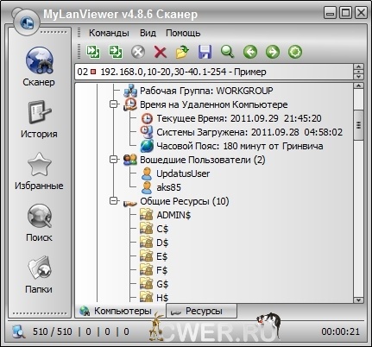Collapse the Время на Удаленном Компьютере node
The width and height of the screenshot is (372, 347).
[114, 104]
